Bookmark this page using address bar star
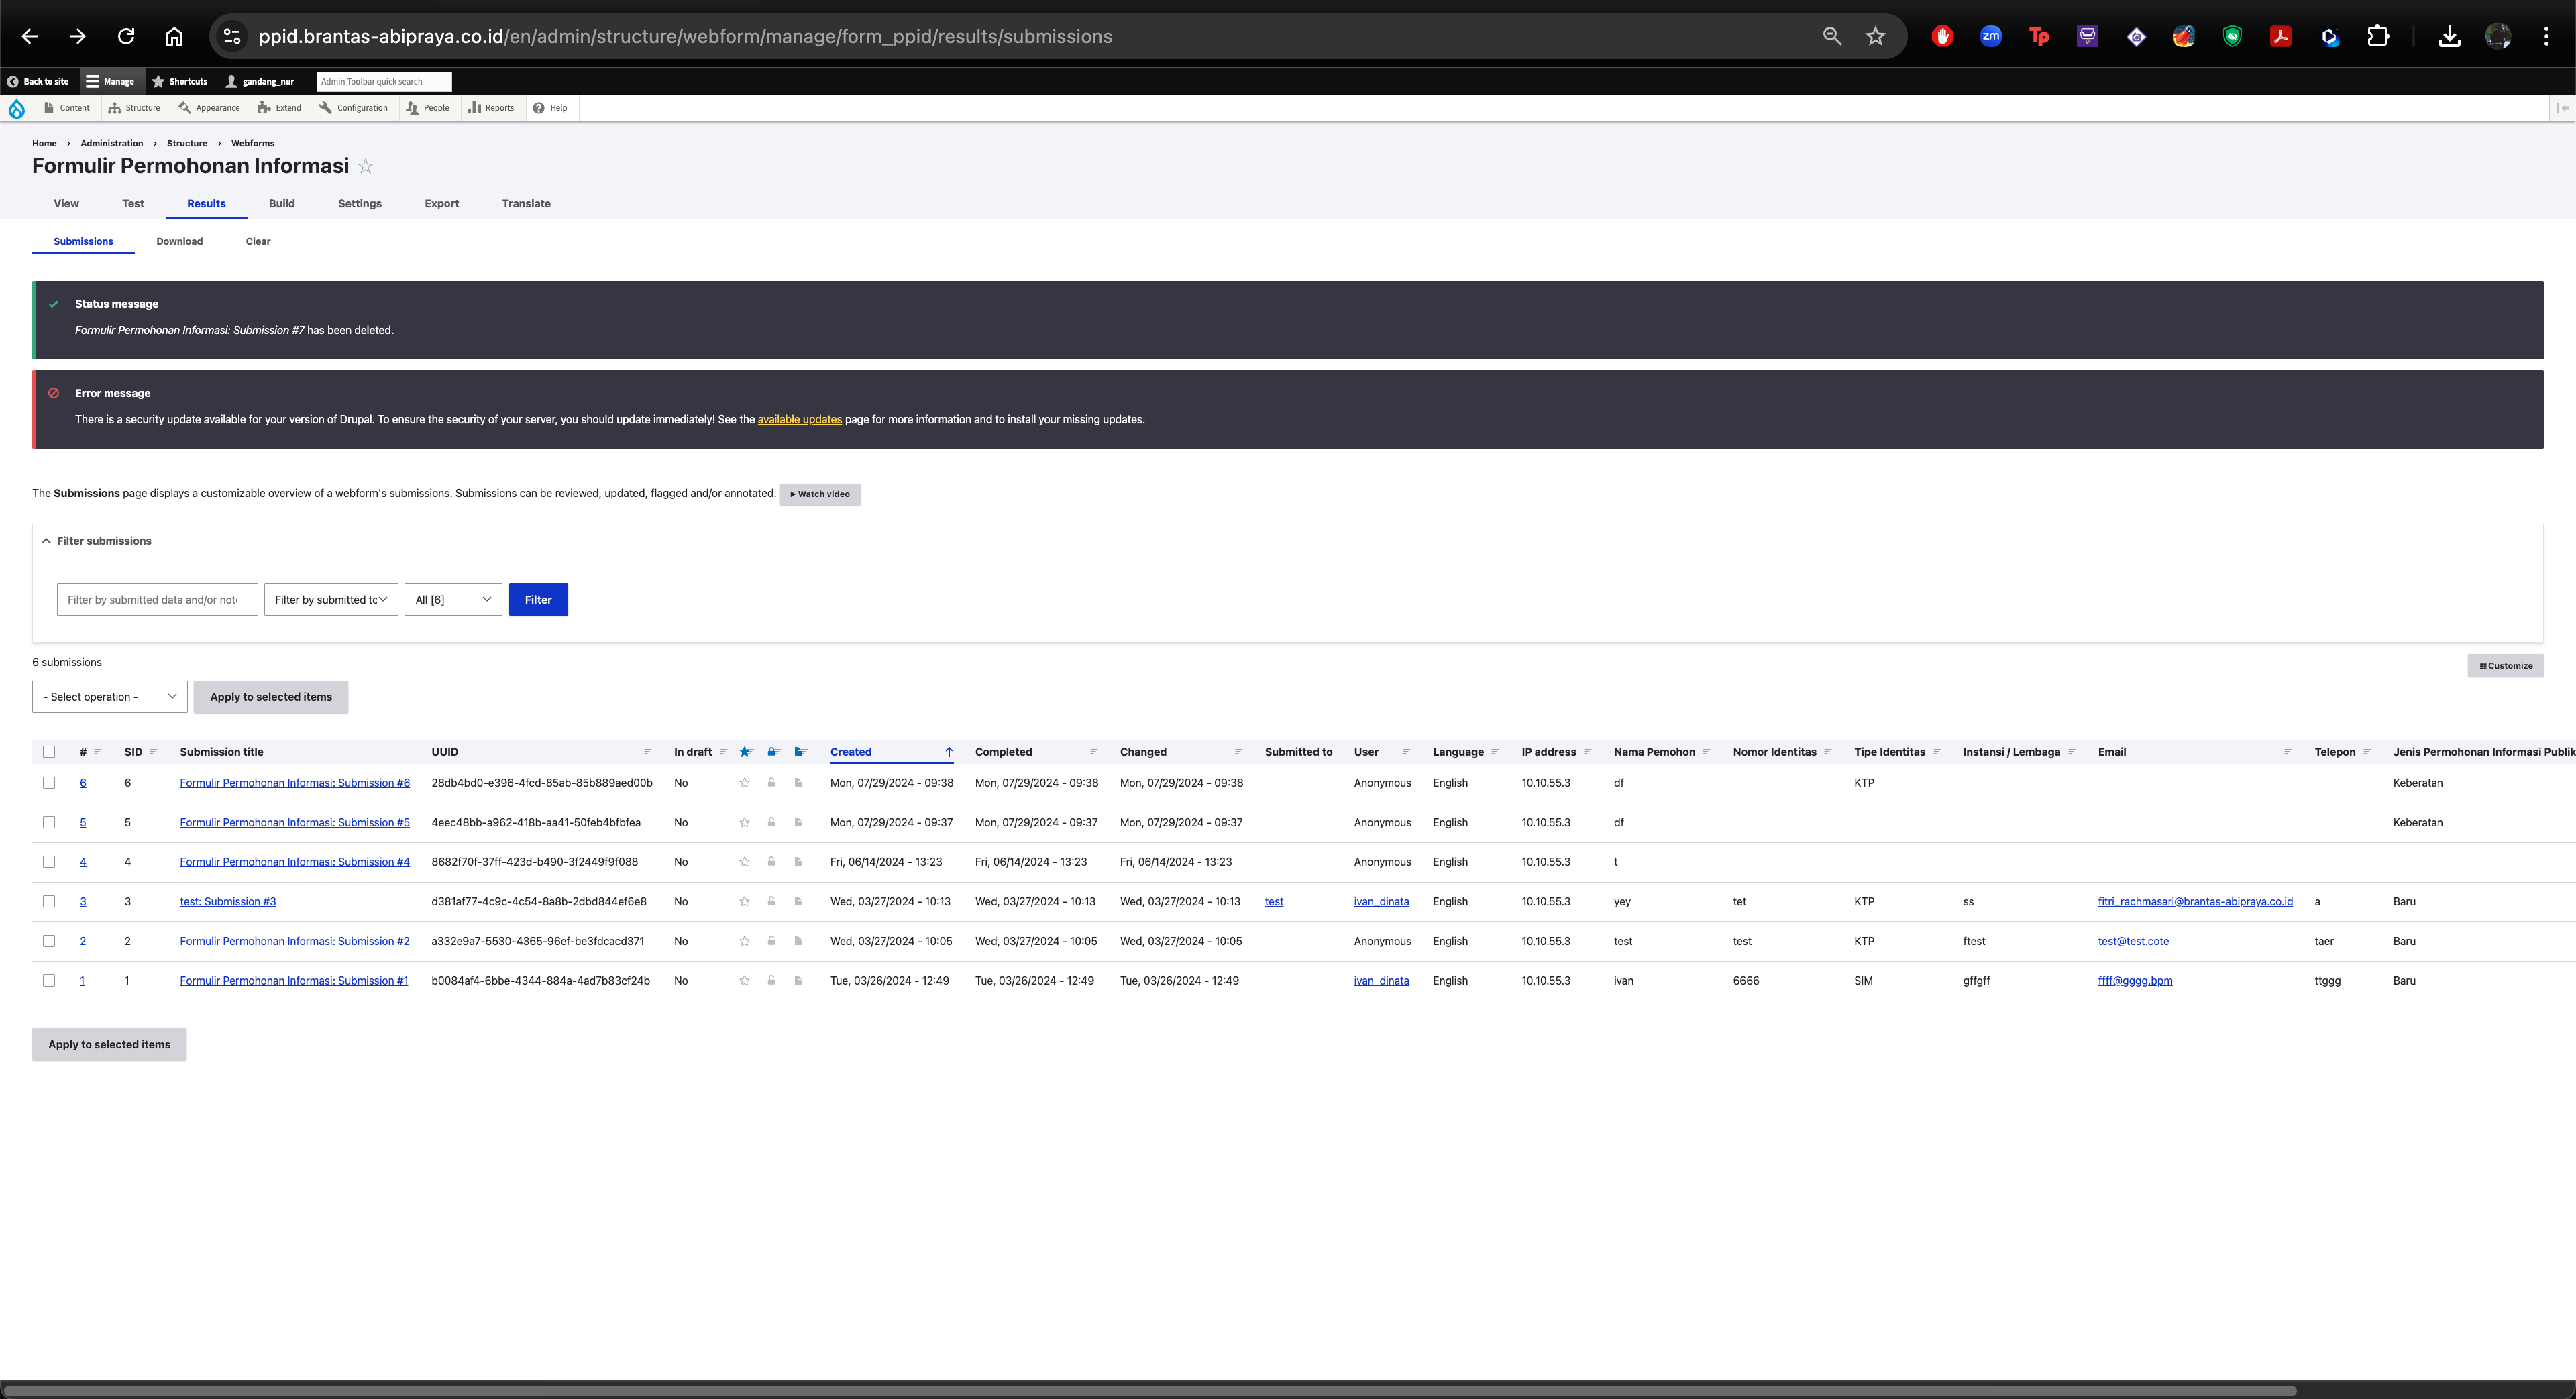The image size is (2576, 1399). coord(1875,36)
